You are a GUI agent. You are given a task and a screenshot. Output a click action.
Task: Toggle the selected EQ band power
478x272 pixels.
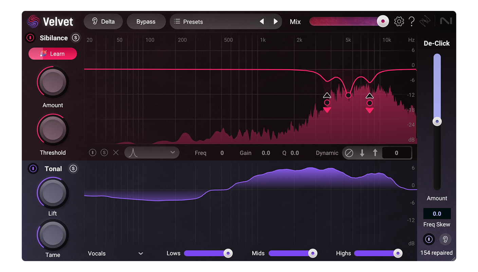pyautogui.click(x=93, y=153)
